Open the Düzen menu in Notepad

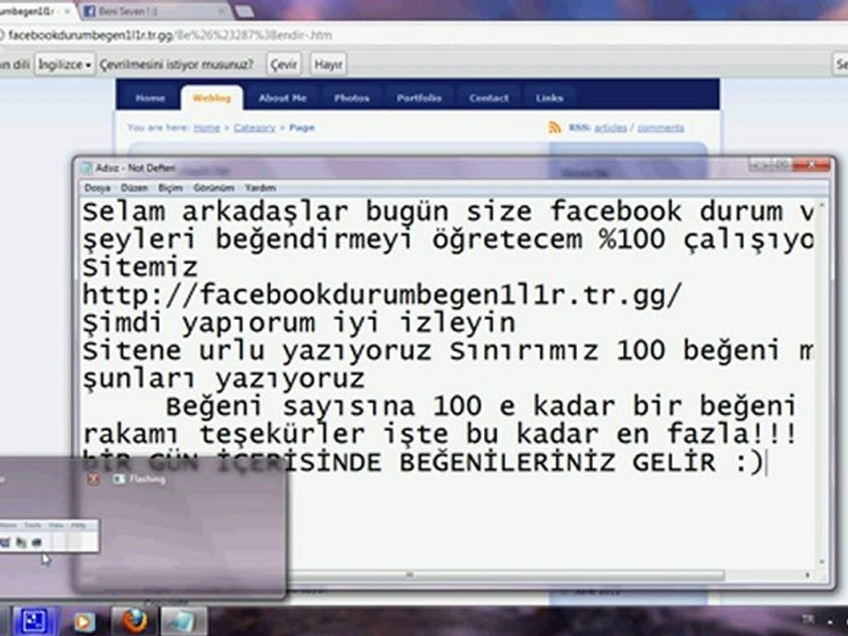pos(134,188)
